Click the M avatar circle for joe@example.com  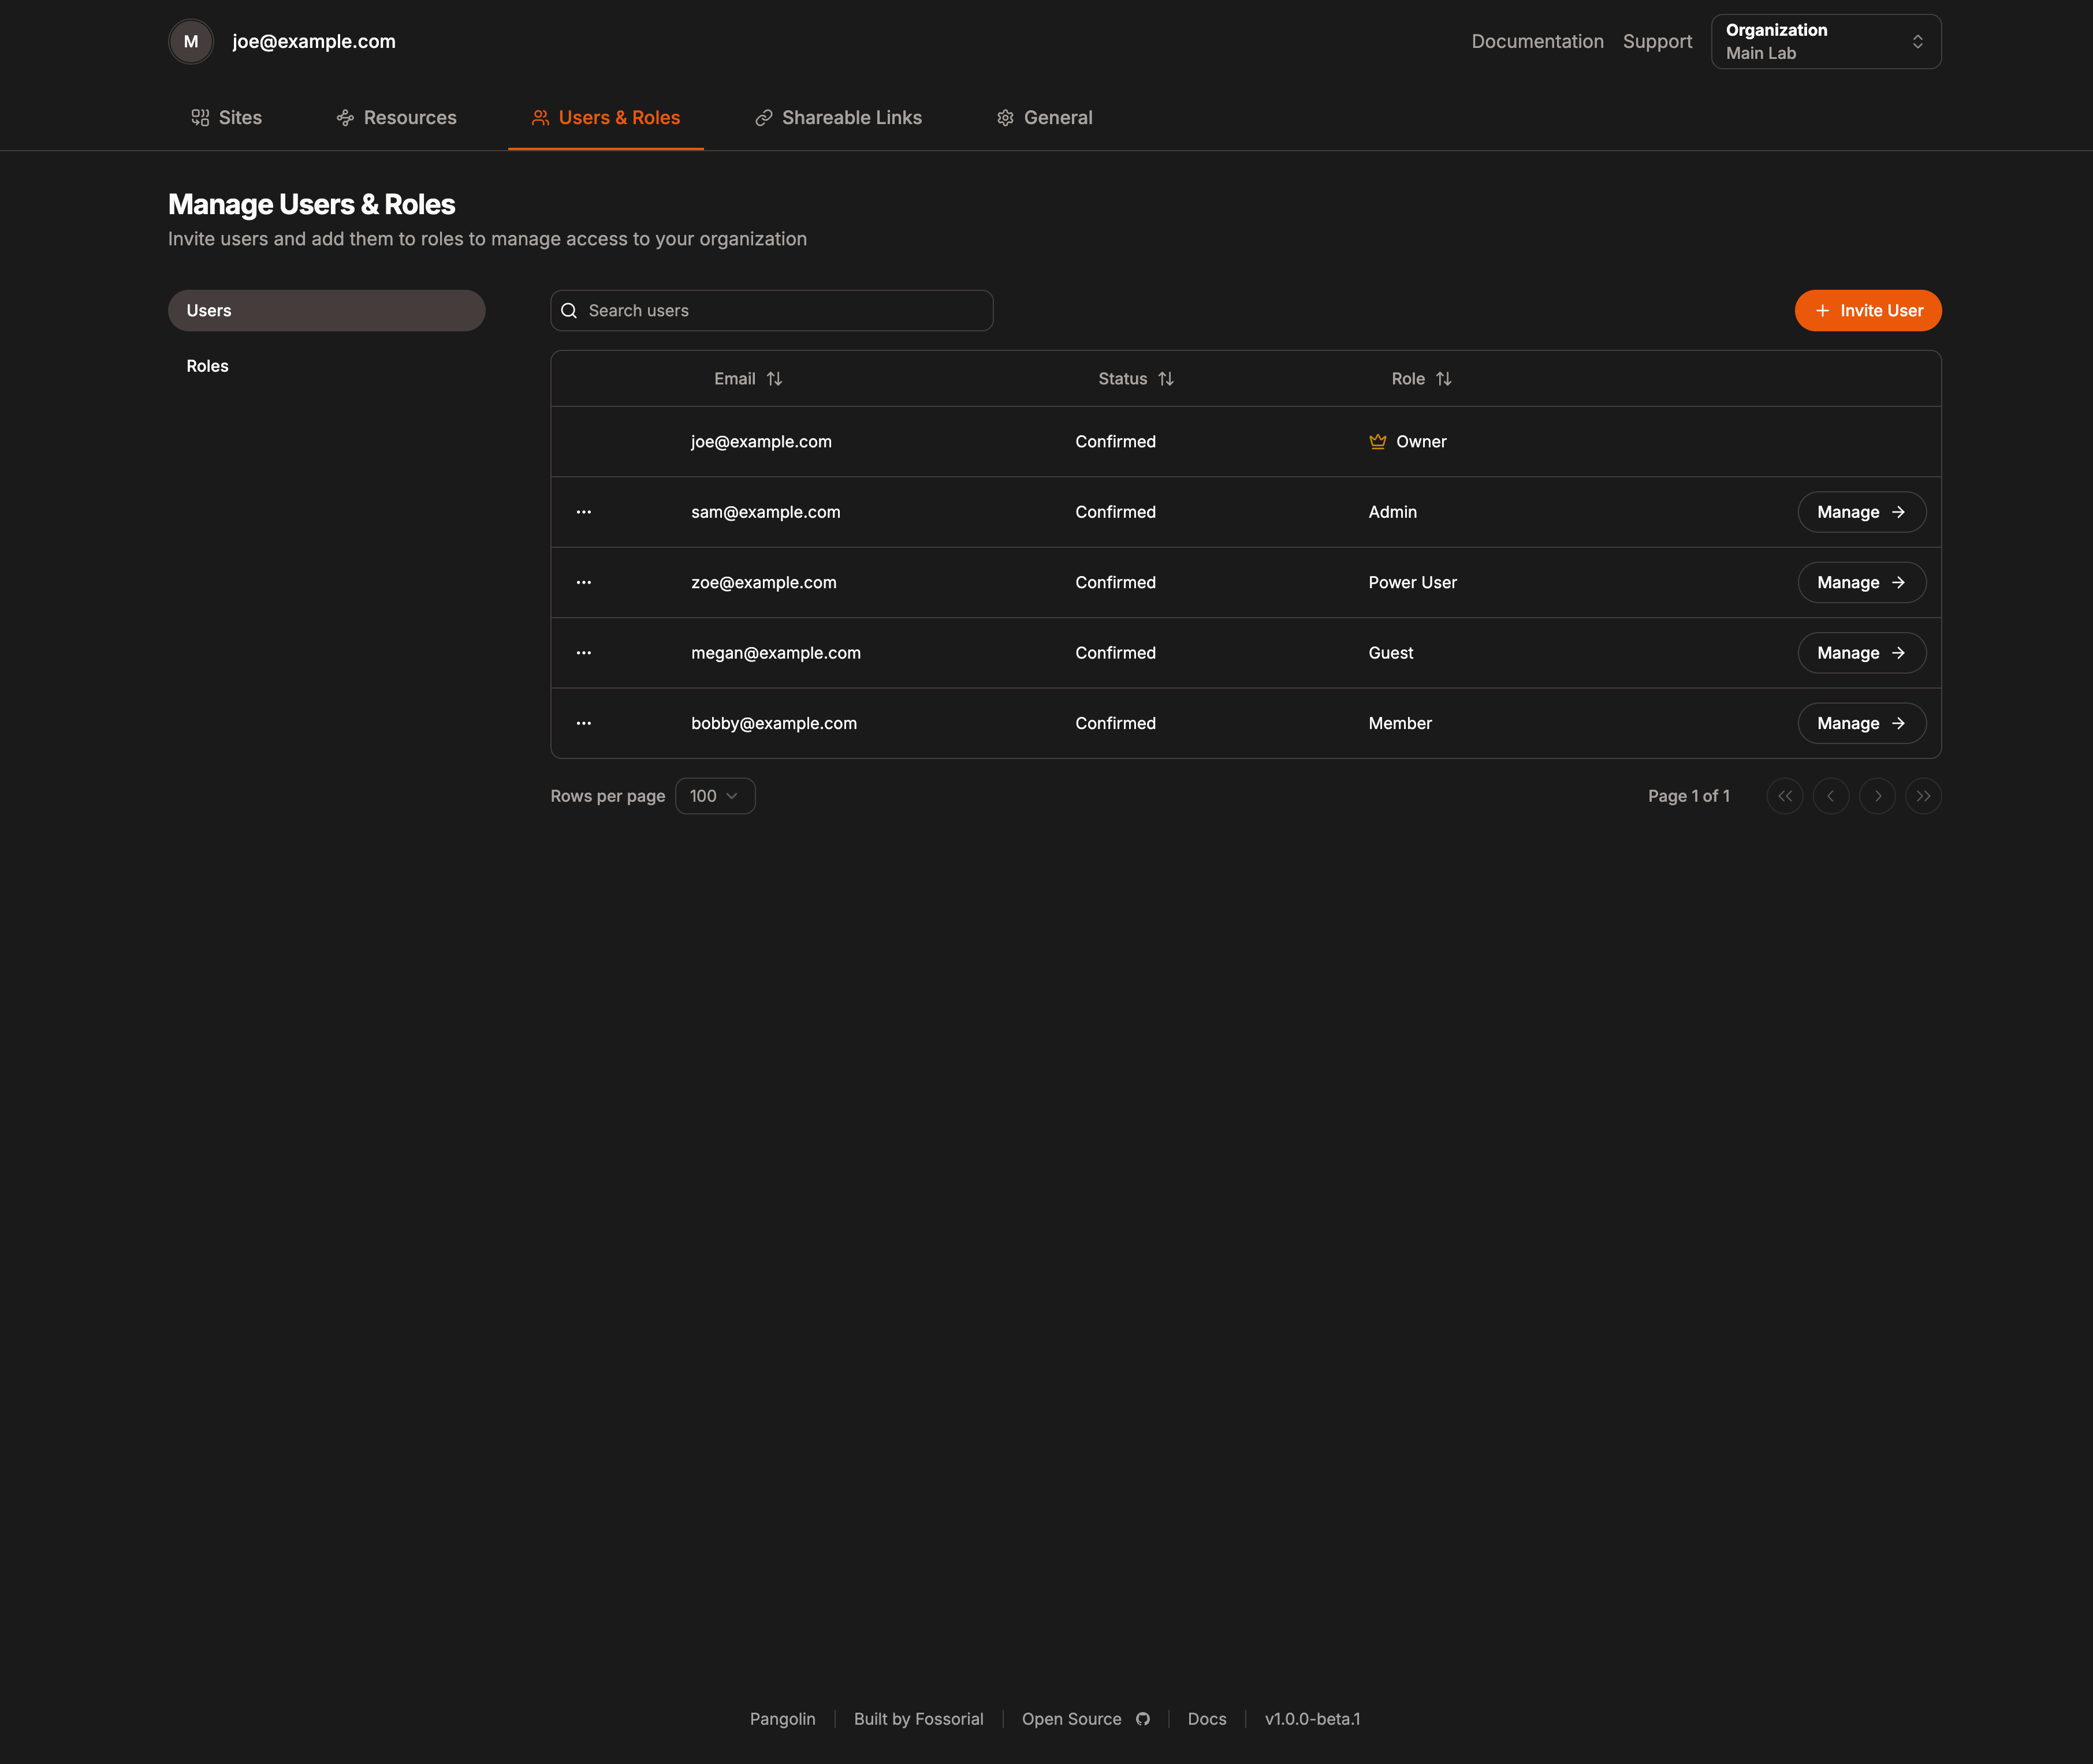click(190, 41)
